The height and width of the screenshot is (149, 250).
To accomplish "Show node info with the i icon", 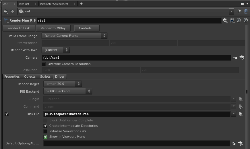I will click(239, 20).
